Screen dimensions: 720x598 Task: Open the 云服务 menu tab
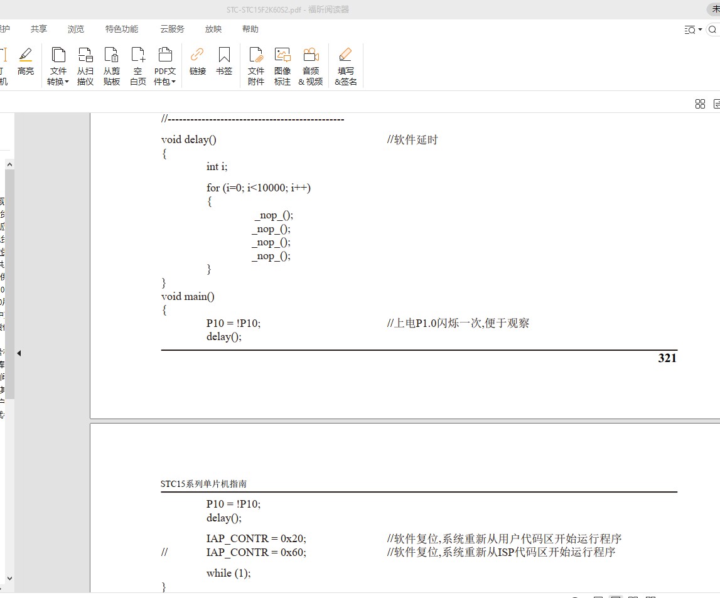pos(172,29)
